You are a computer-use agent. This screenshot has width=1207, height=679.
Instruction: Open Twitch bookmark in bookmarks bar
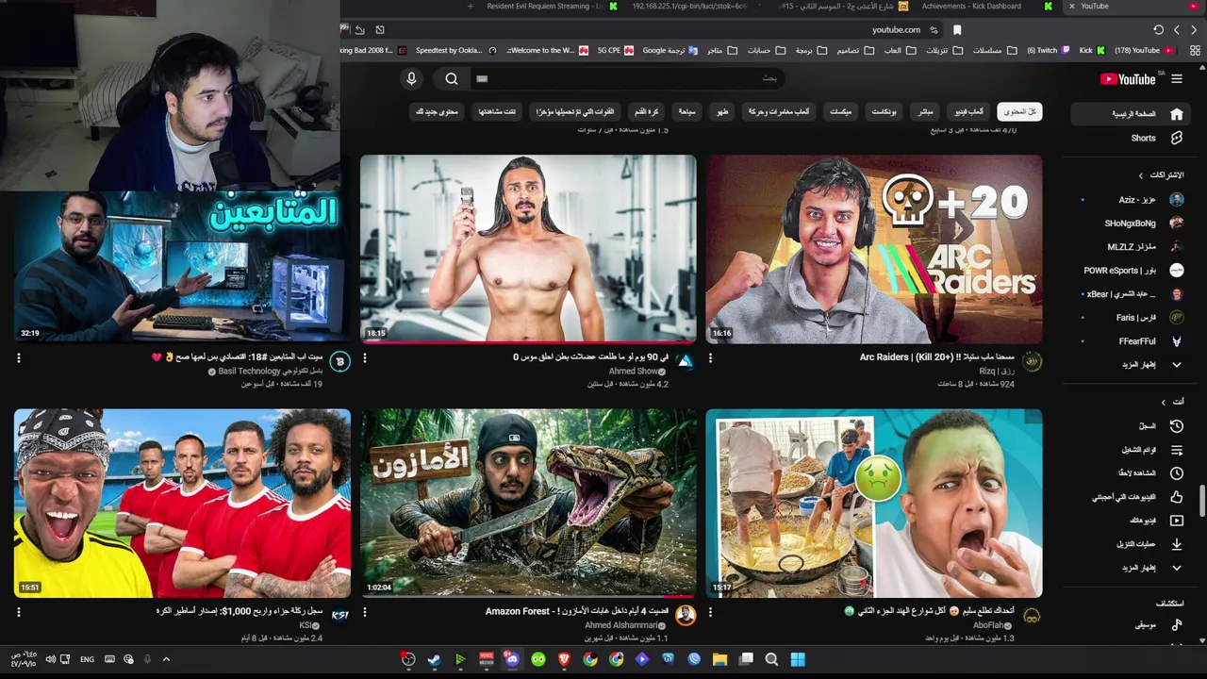(1050, 50)
